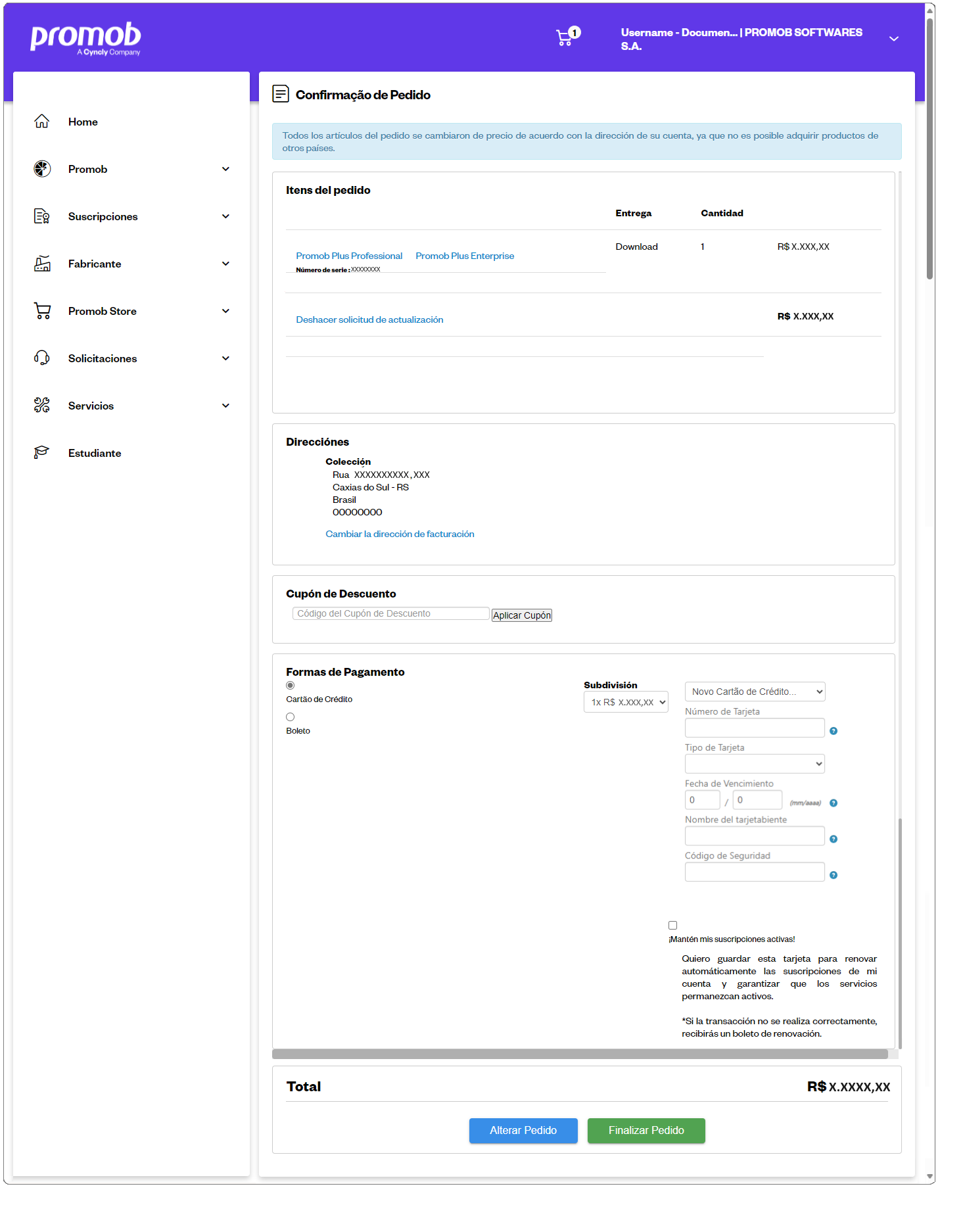Click the Promob logo in the header
961x1205 pixels.
(85, 39)
